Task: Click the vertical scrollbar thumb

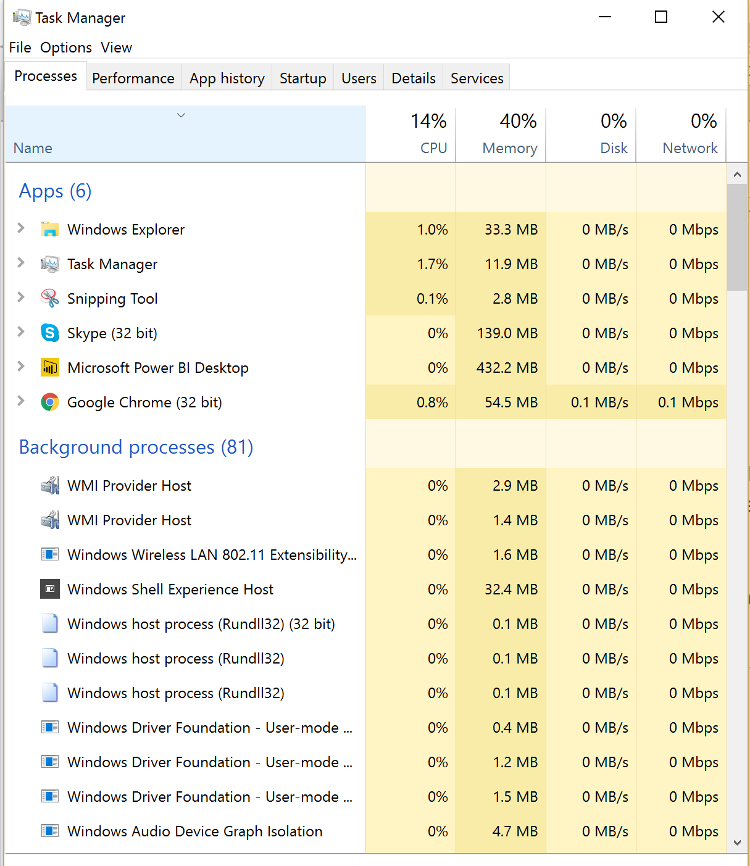Action: coord(737,237)
